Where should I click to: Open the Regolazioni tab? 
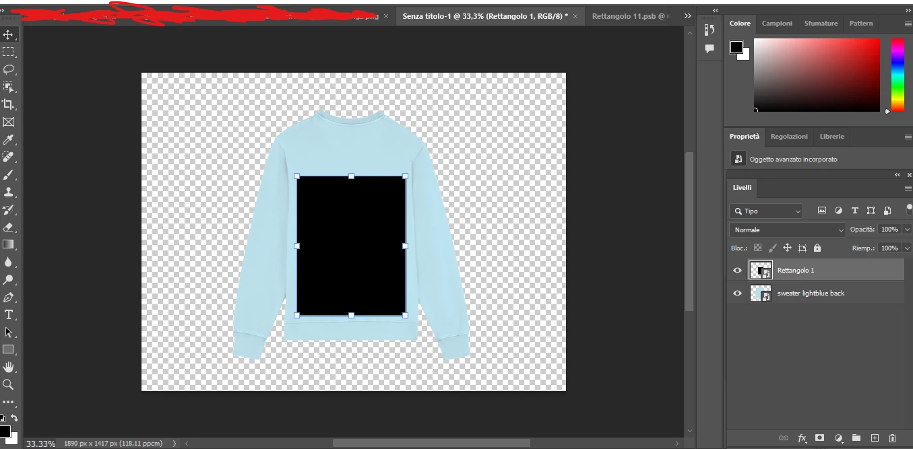(x=789, y=137)
